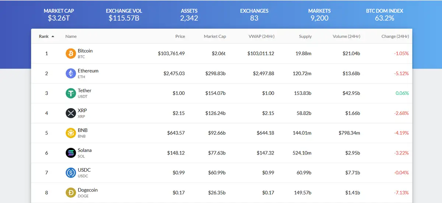
Task: Click the Ethereum diamond logo icon
Action: pos(71,74)
